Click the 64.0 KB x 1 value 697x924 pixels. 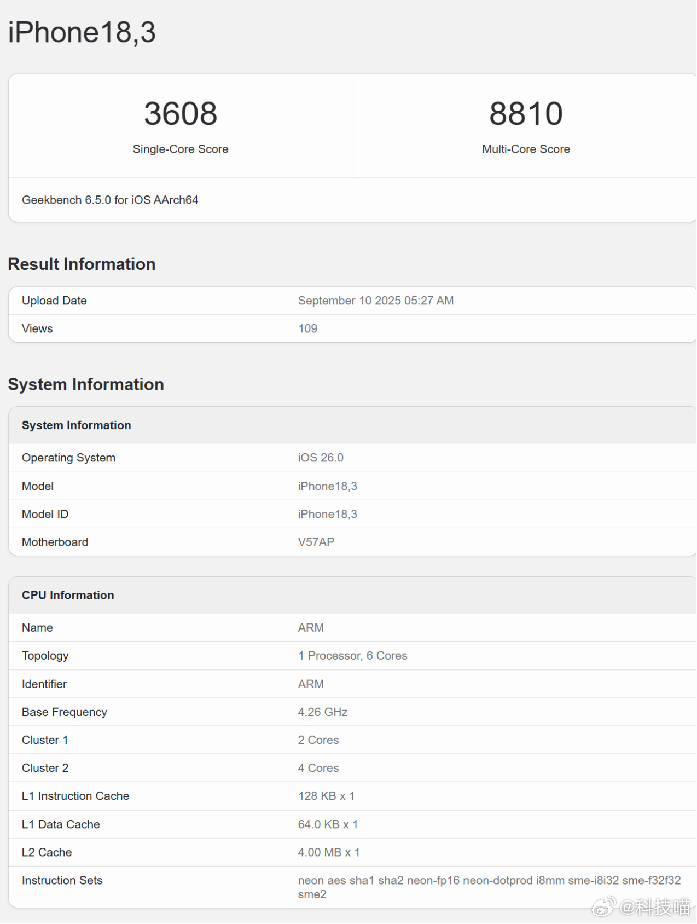pos(328,824)
